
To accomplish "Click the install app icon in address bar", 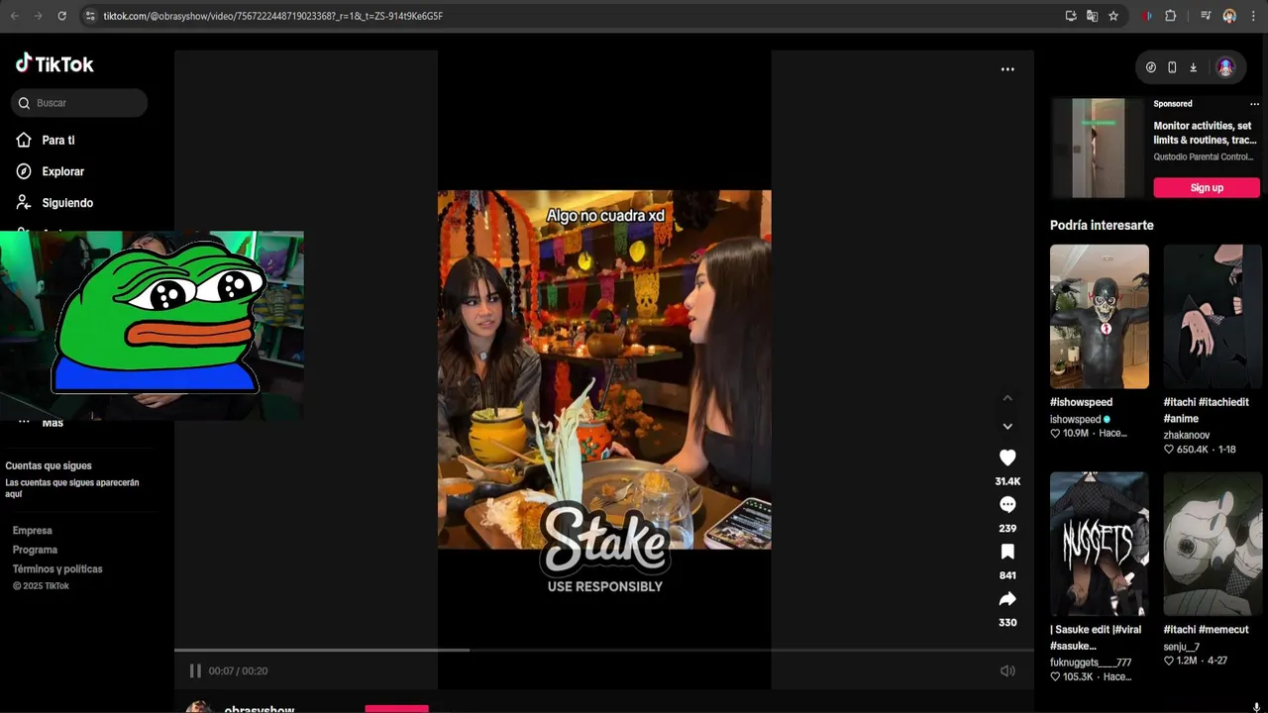I will pyautogui.click(x=1071, y=16).
